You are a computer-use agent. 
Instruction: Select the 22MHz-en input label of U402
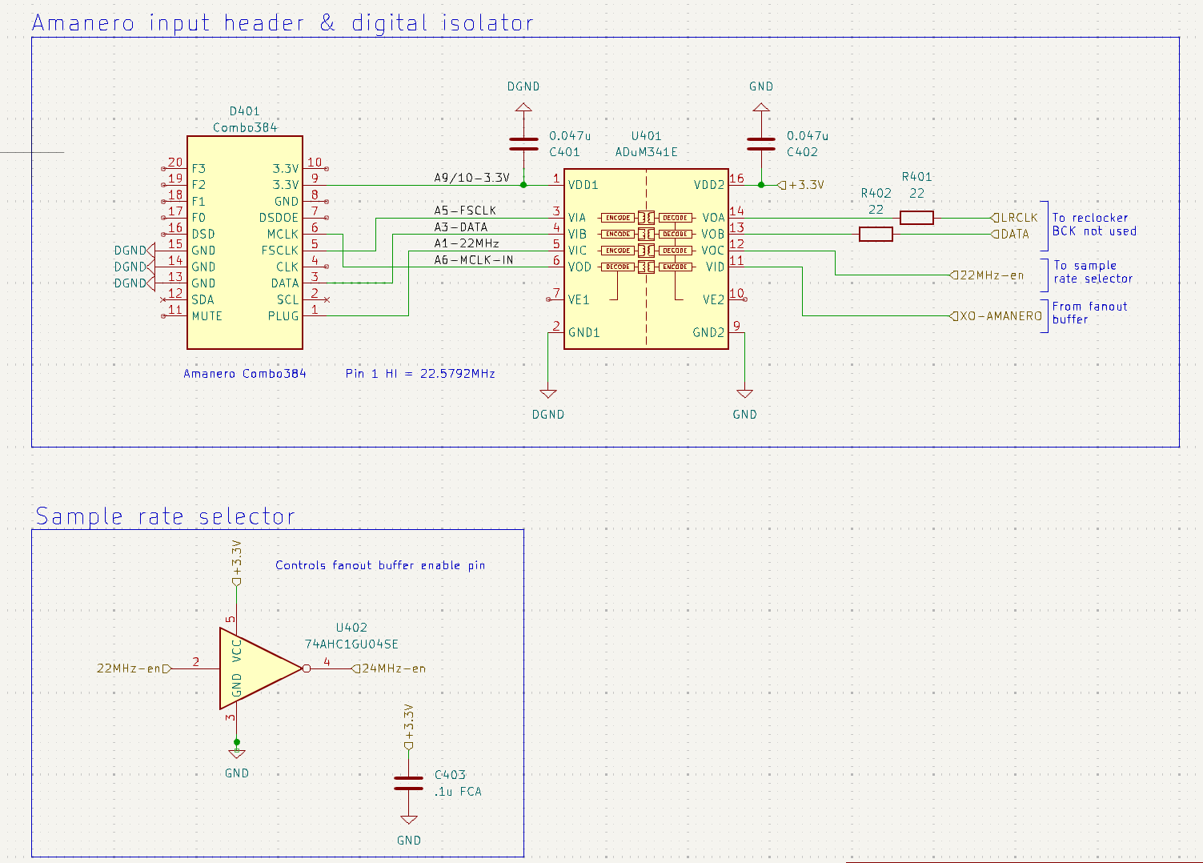pos(134,668)
